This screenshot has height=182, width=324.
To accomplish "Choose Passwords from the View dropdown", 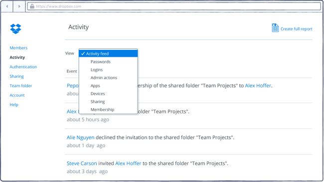I will pos(100,62).
